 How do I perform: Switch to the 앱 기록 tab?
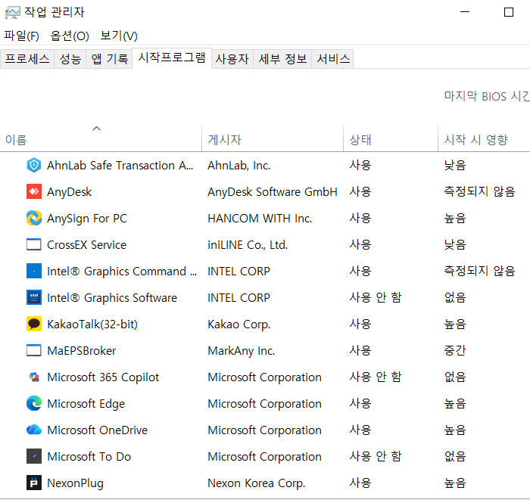coord(110,59)
